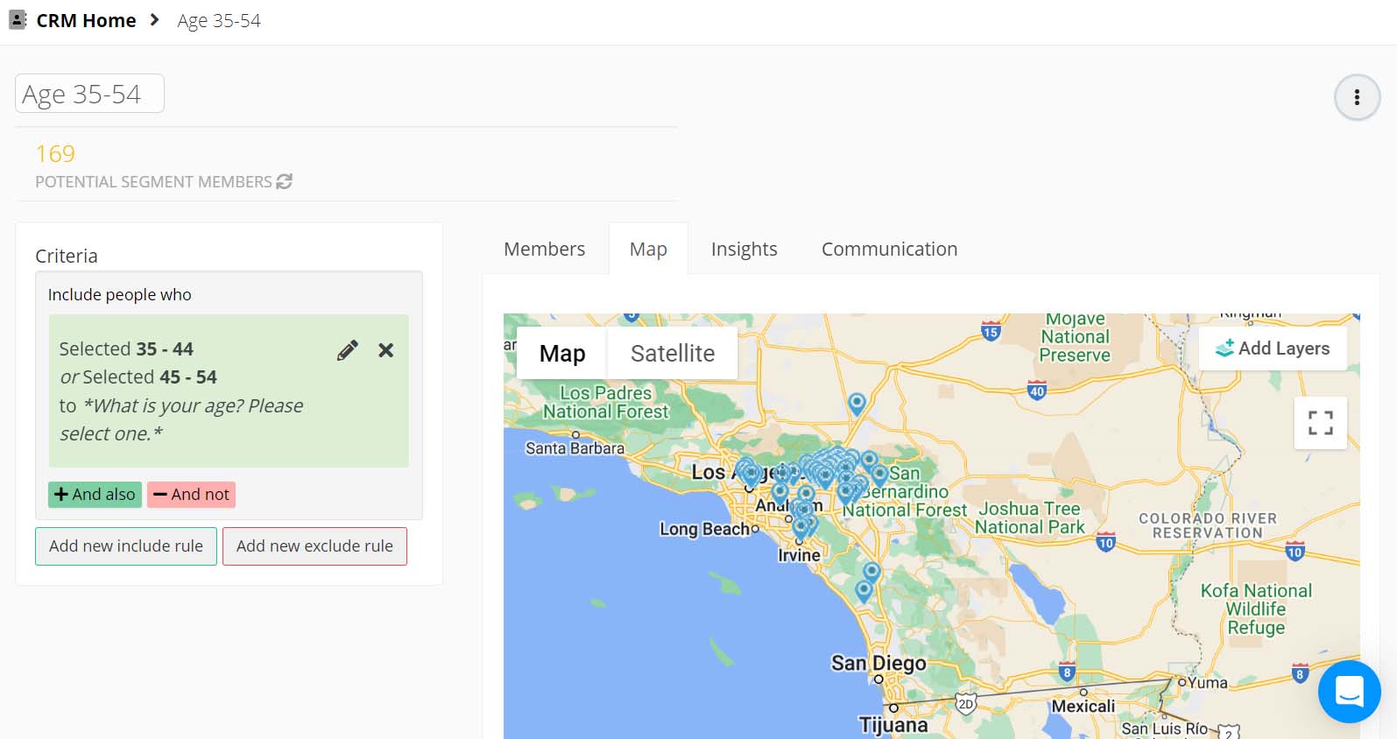
Task: Click the green And also button
Action: click(95, 495)
